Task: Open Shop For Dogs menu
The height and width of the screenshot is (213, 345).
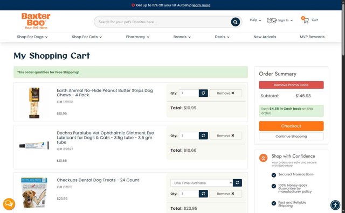Action: [32, 37]
